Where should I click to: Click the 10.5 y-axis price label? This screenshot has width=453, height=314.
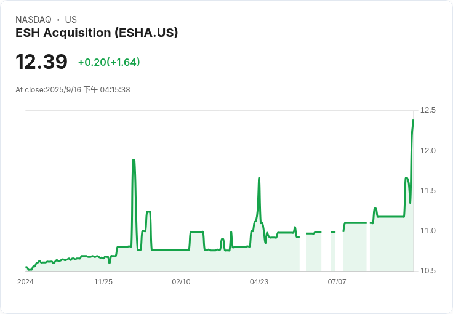[x=428, y=271]
